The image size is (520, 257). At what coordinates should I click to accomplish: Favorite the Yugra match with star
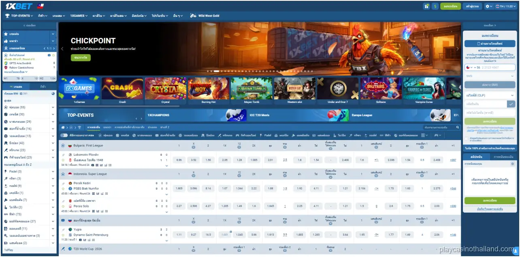click(x=63, y=235)
